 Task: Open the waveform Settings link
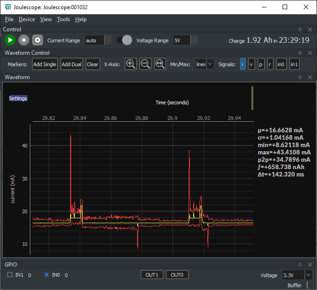pyautogui.click(x=18, y=98)
